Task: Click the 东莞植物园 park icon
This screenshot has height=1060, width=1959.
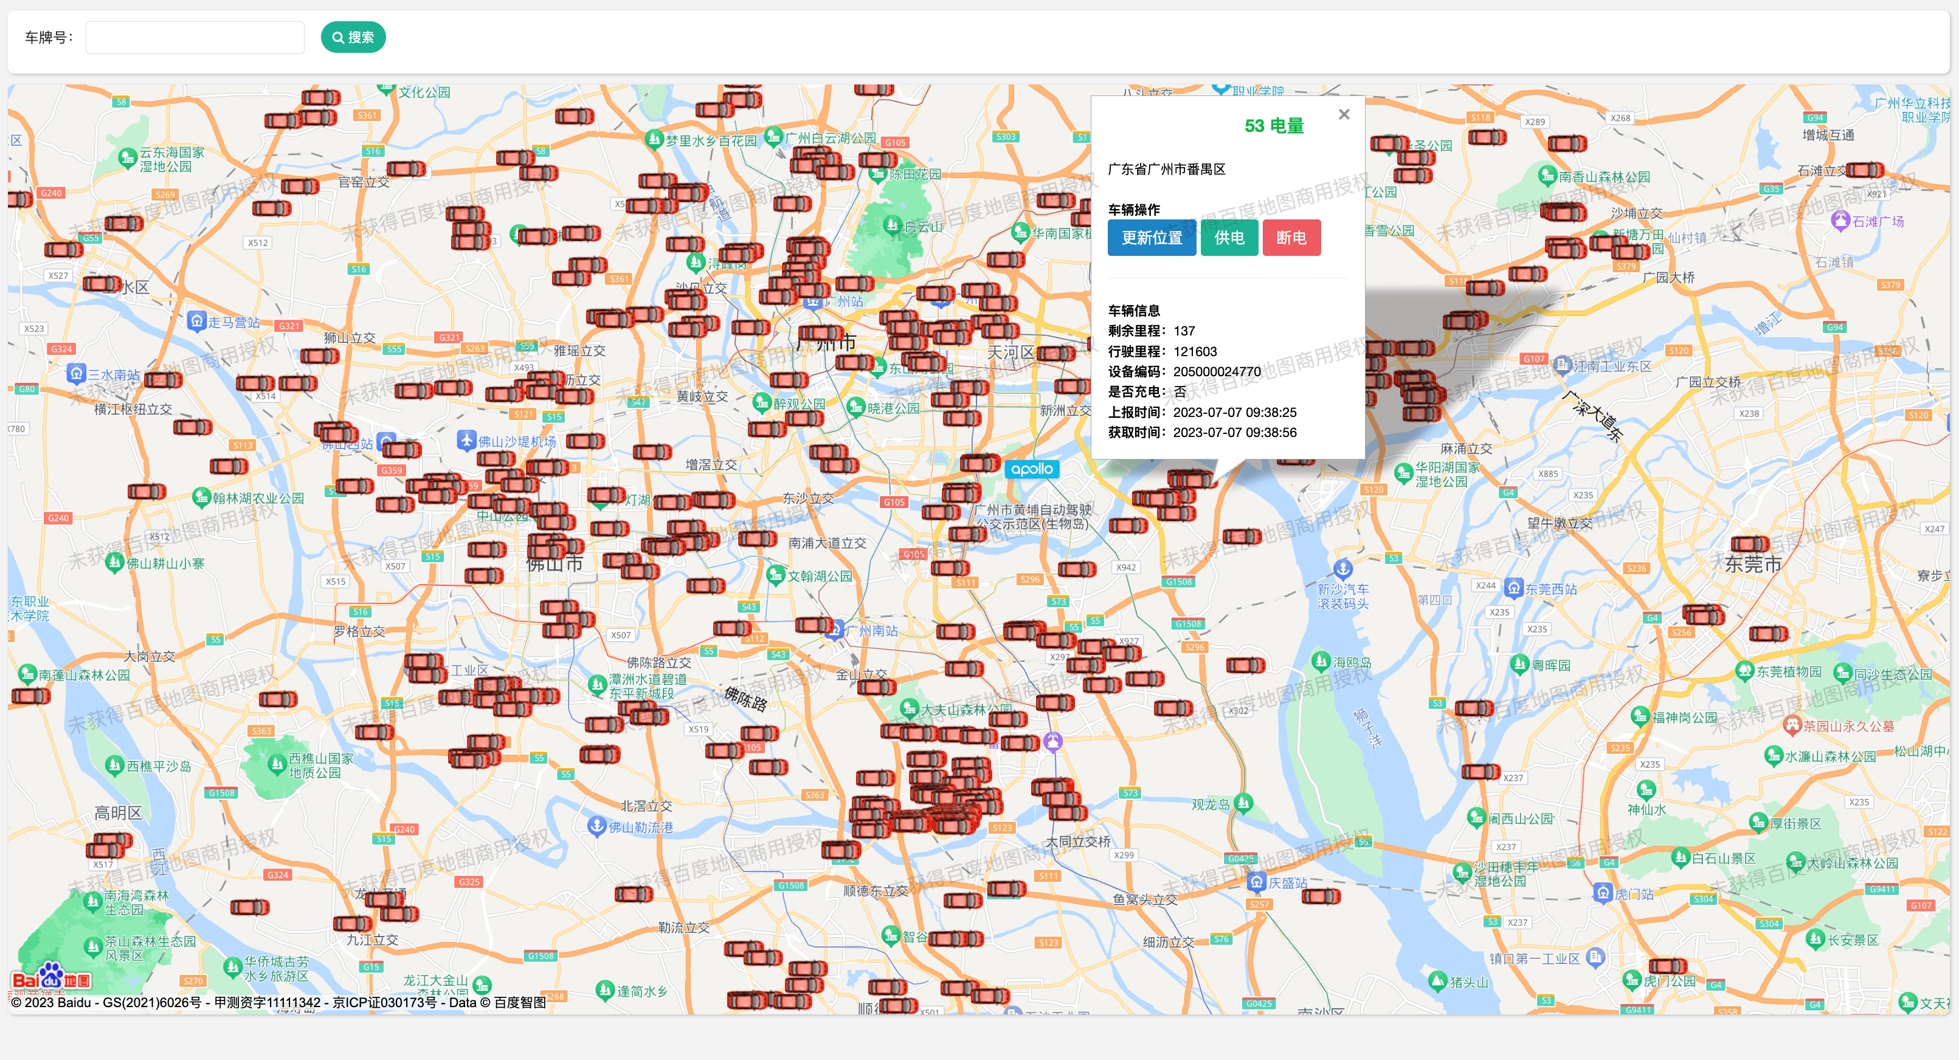Action: click(1744, 670)
